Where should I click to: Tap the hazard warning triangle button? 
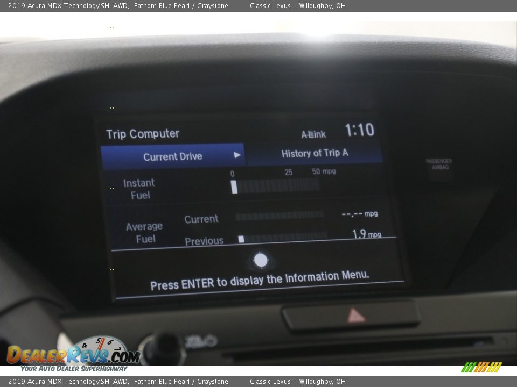point(351,316)
